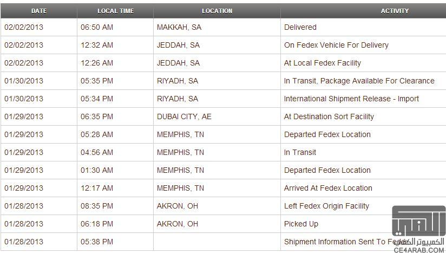Image resolution: width=446 pixels, height=253 pixels.
Task: Click the DATE column header
Action: coord(38,11)
